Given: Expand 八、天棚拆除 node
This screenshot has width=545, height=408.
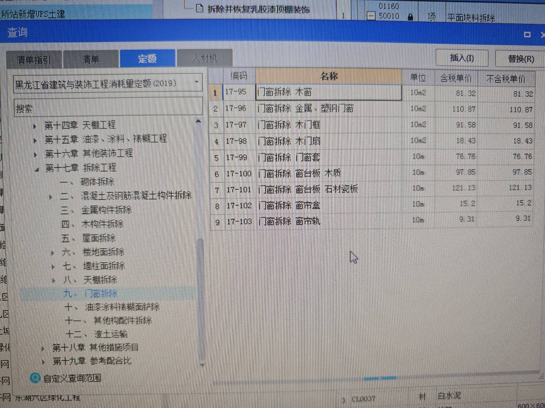Looking at the screenshot, I should [x=54, y=280].
